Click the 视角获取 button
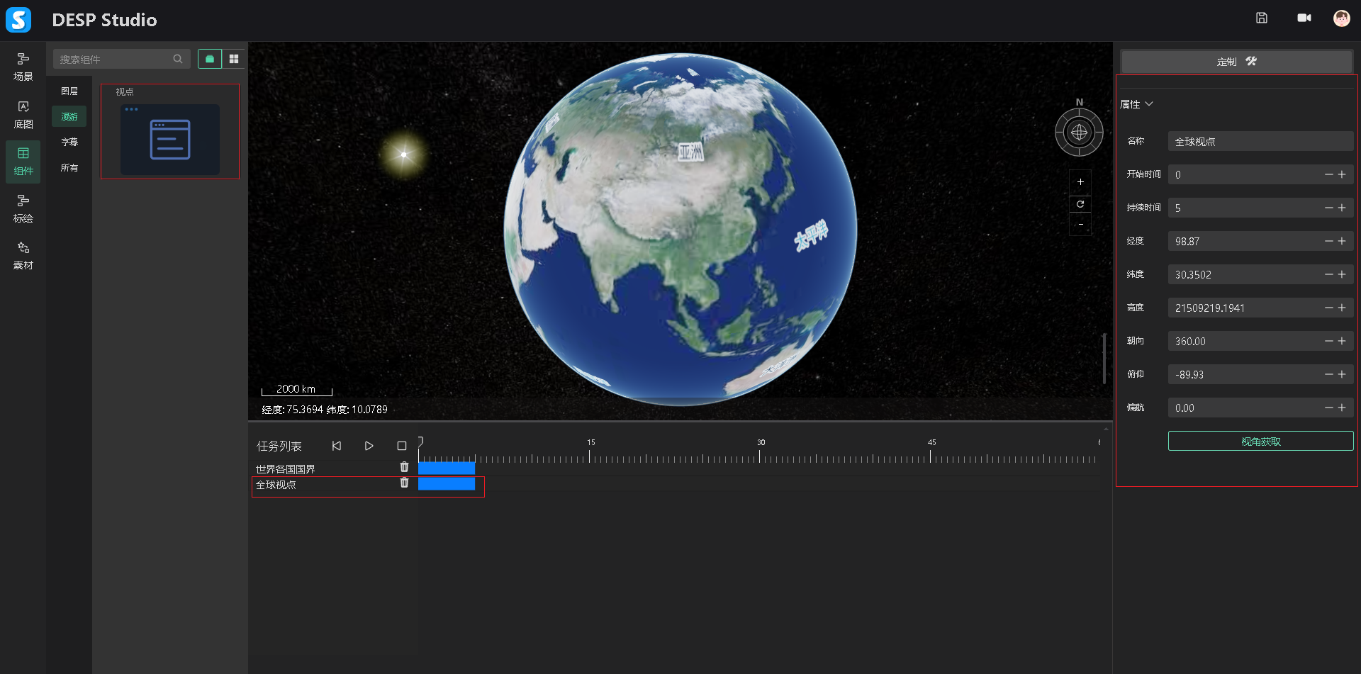Viewport: 1361px width, 674px height. (1260, 442)
